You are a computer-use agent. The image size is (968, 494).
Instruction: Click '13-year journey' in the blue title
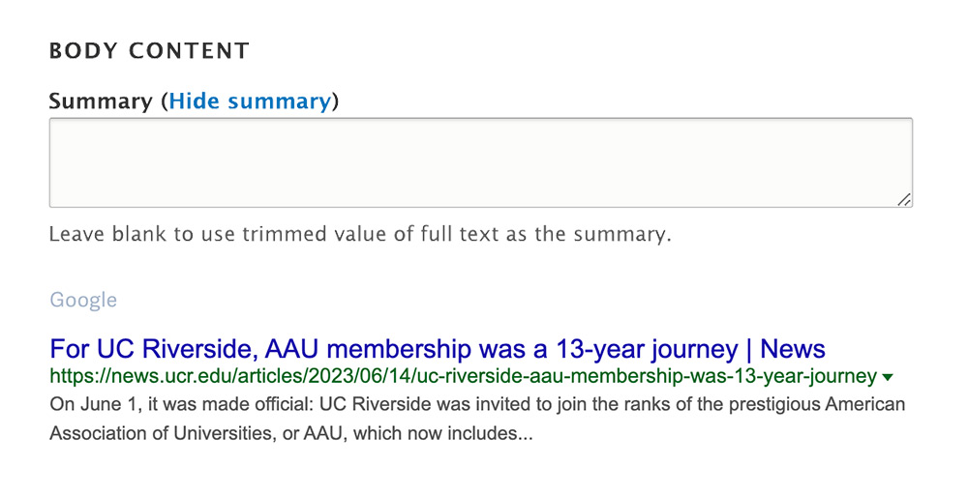click(x=647, y=350)
